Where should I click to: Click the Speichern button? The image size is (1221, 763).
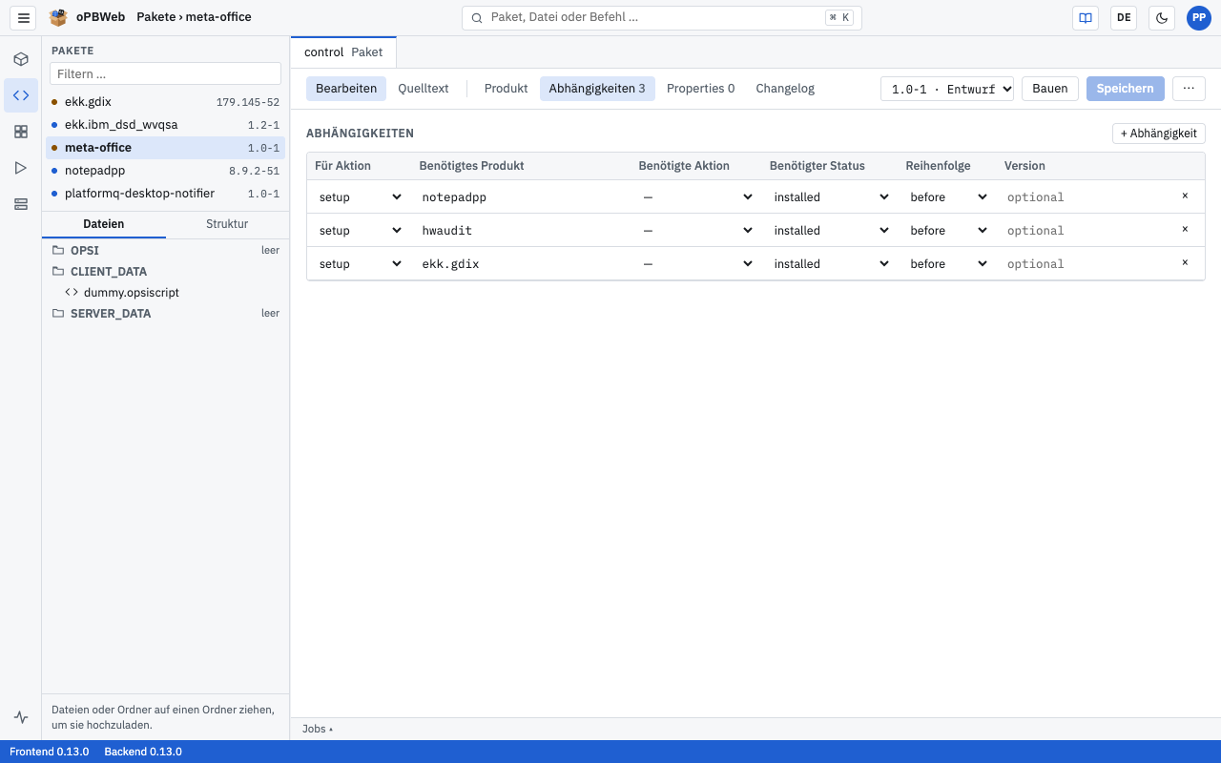click(1126, 89)
